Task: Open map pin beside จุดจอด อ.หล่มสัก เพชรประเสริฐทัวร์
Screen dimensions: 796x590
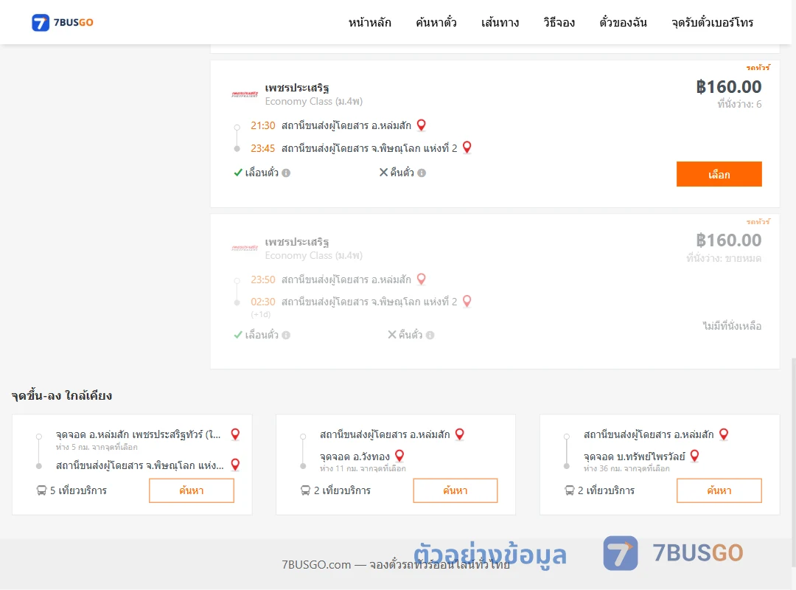Action: pos(235,434)
